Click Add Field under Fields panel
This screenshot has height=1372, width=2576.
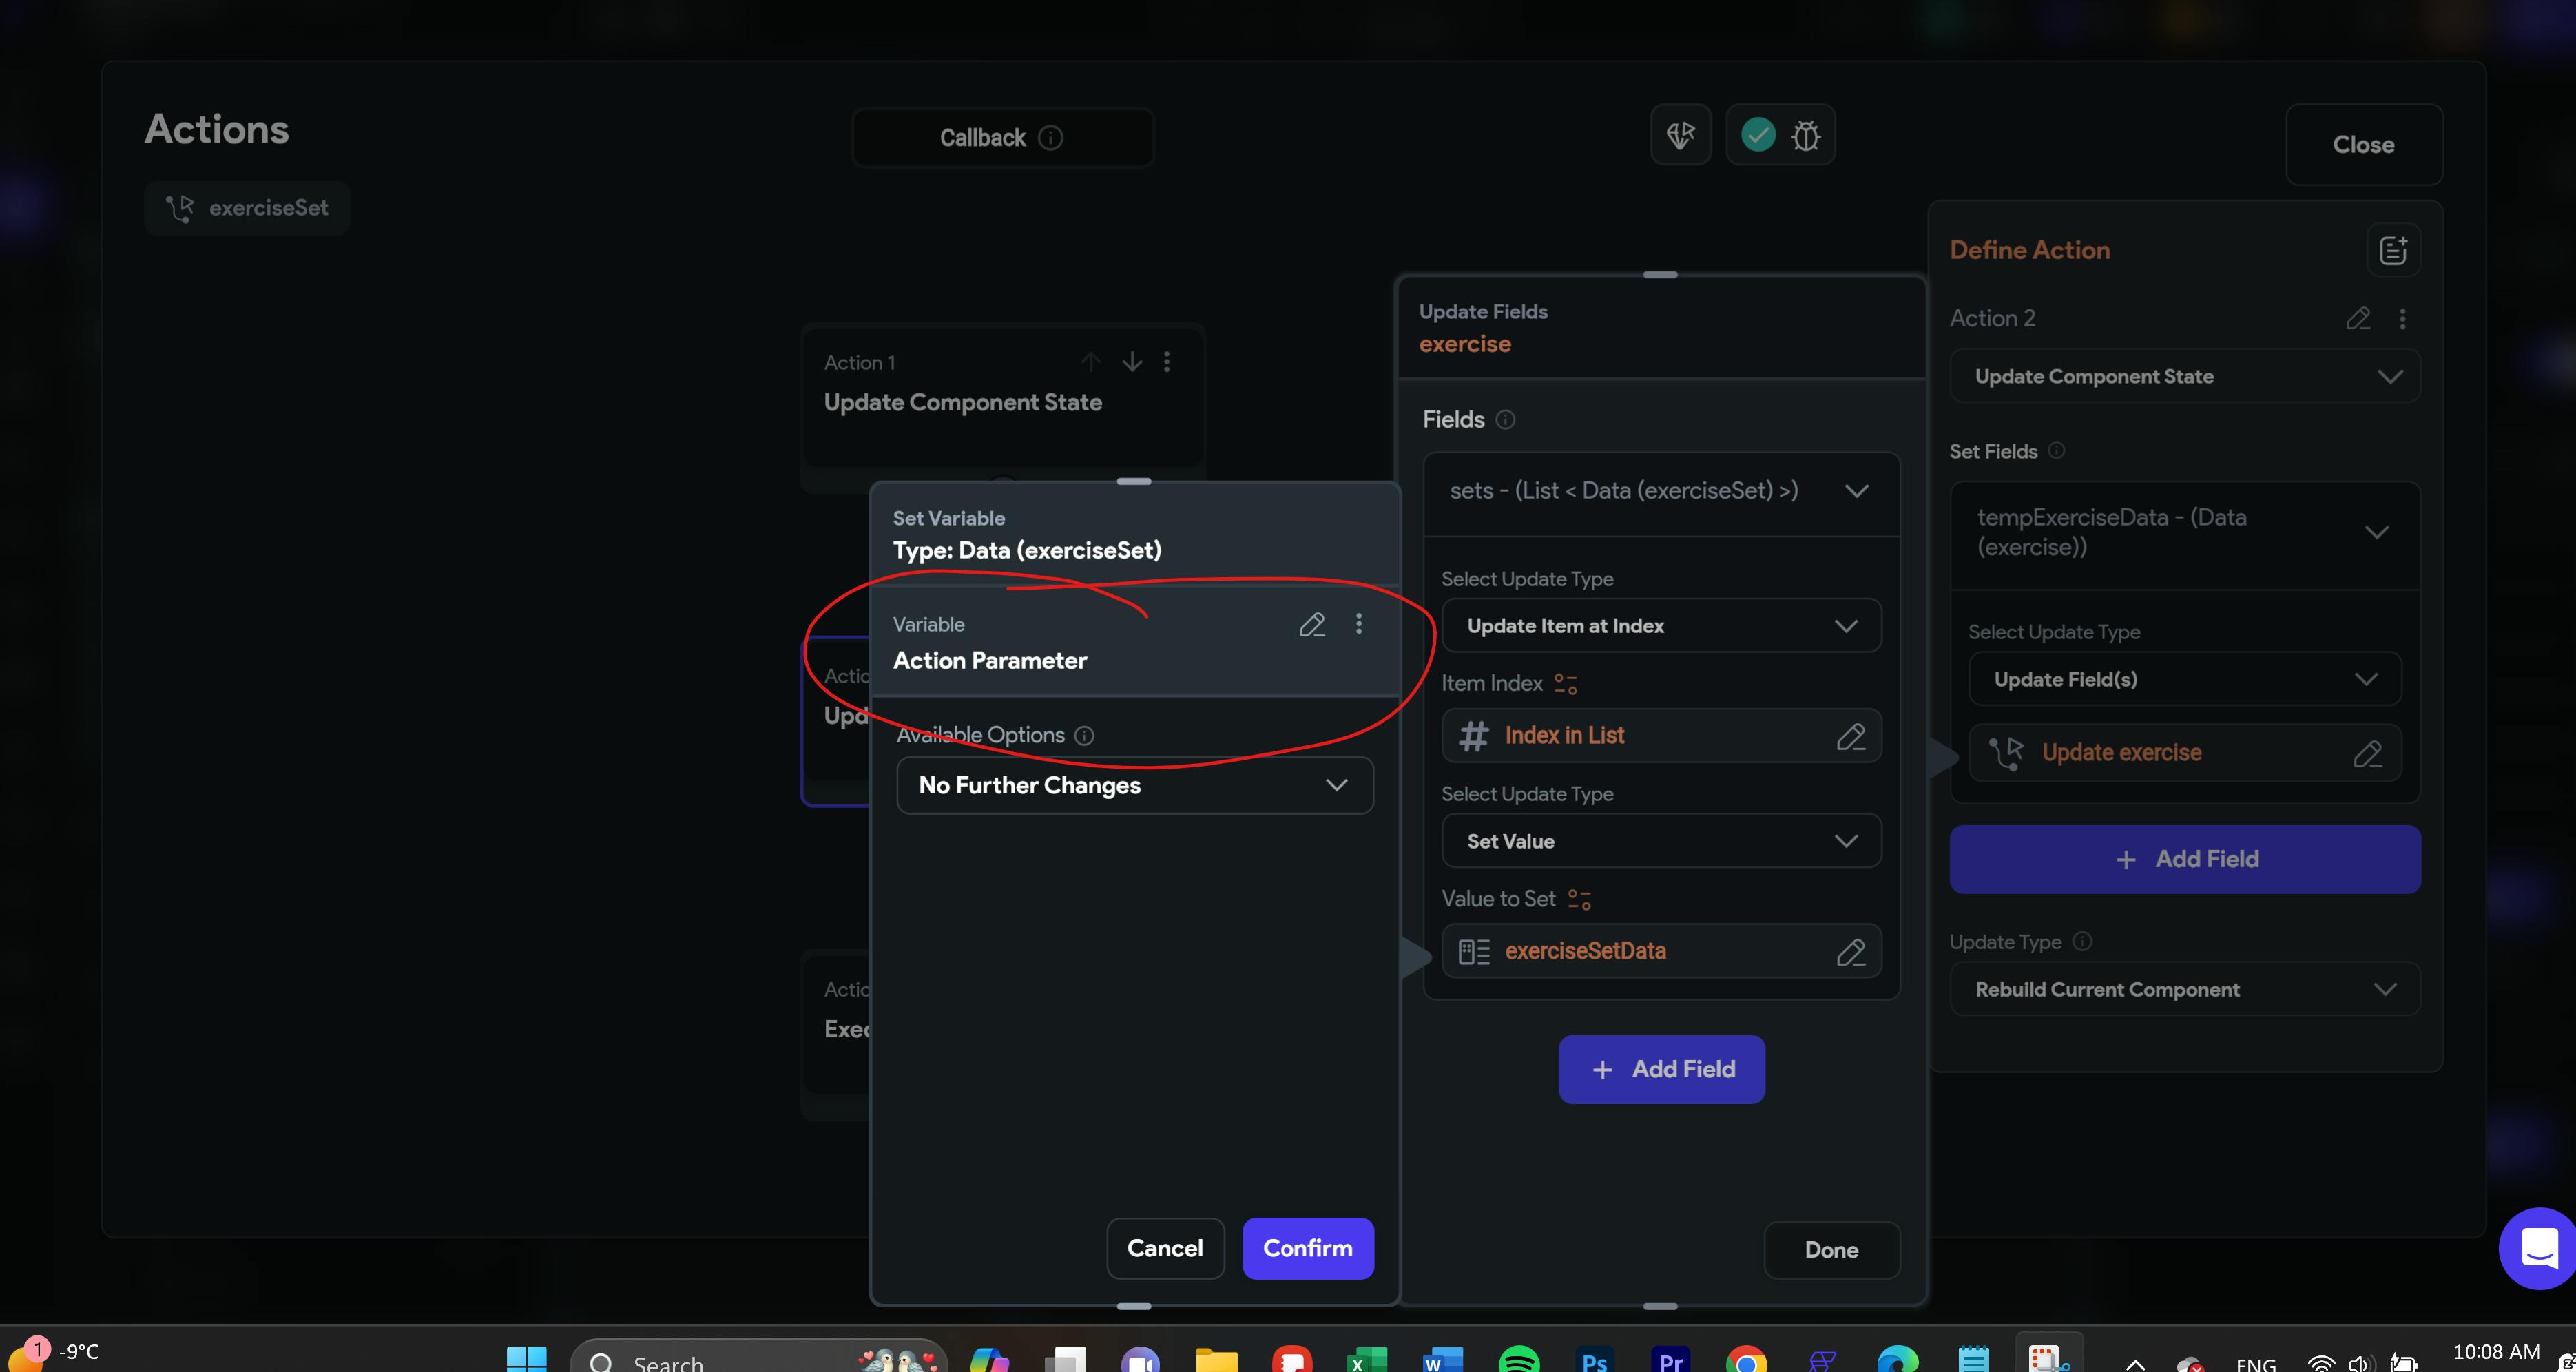1661,1069
